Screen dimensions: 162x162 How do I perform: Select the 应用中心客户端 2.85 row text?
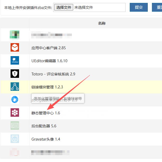click(x=49, y=48)
